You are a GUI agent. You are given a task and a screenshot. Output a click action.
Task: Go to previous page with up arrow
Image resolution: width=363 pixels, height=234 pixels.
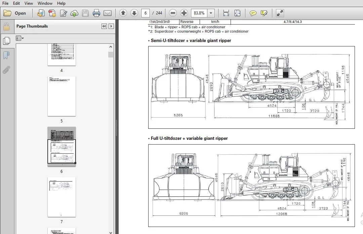coord(123,13)
